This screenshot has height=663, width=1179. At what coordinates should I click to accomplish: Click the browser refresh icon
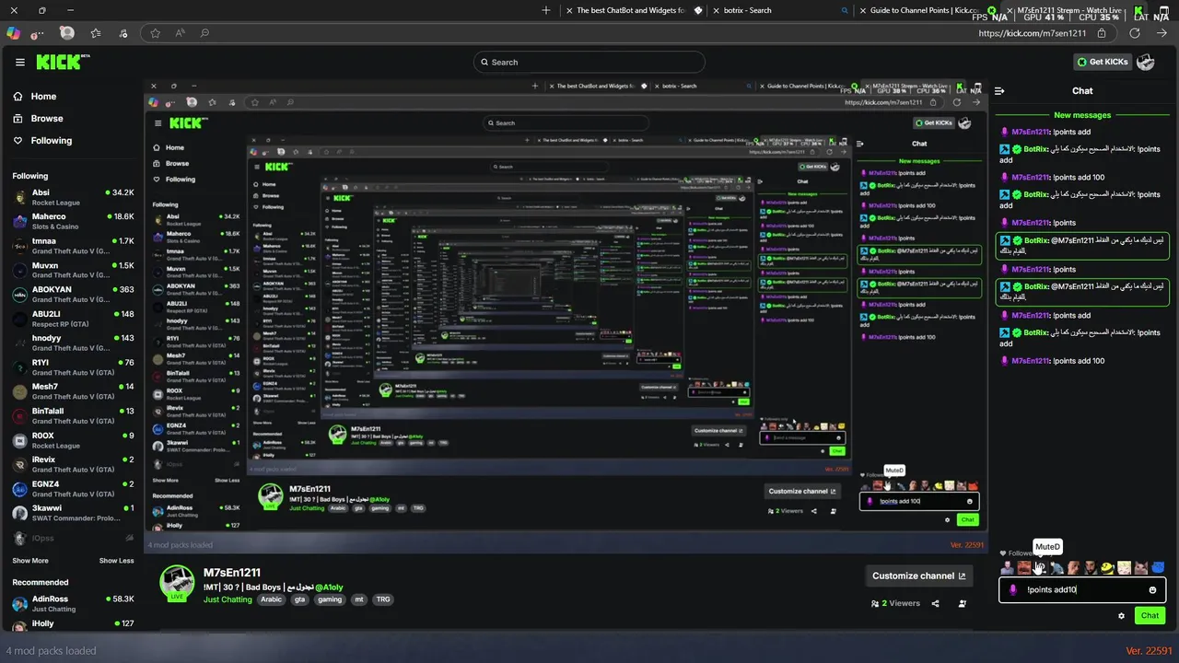pos(1135,33)
